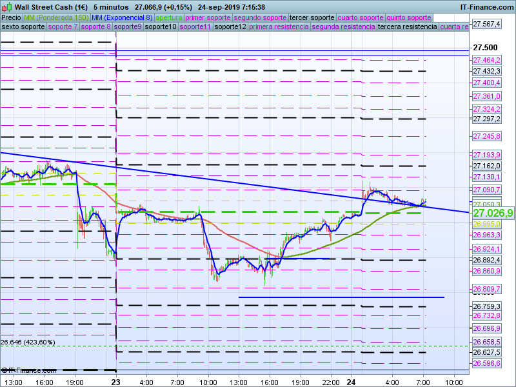The image size is (516, 387).
Task: Select the tercer soporte label
Action: [312, 17]
